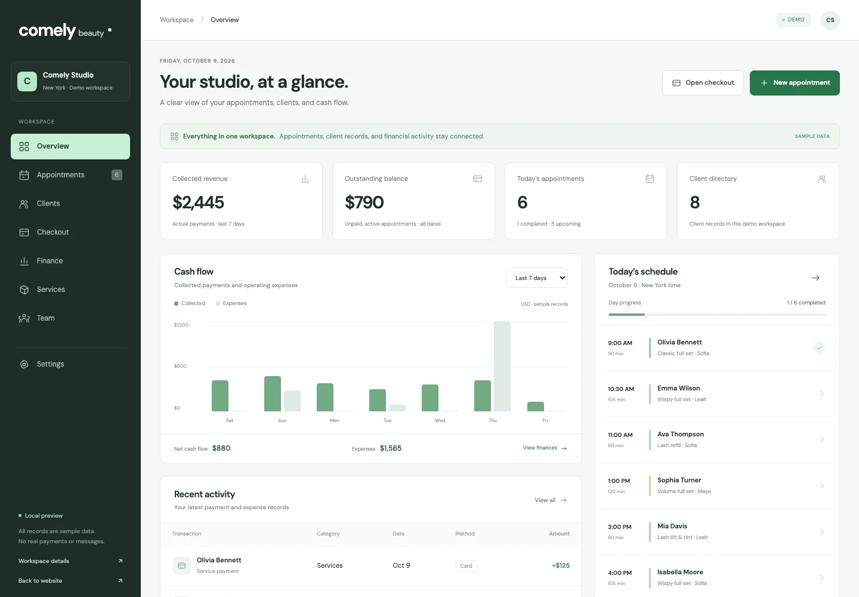Click Olivia Bennett's completed checkmark icon

tap(820, 347)
